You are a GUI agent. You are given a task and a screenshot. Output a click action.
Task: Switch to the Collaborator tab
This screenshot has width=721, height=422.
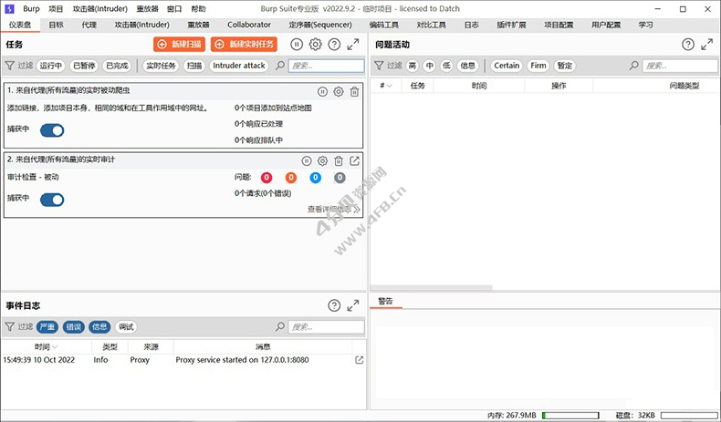tap(249, 25)
